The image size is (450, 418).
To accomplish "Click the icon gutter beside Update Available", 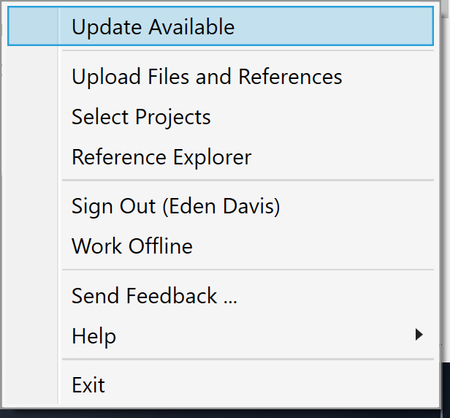I will [33, 26].
